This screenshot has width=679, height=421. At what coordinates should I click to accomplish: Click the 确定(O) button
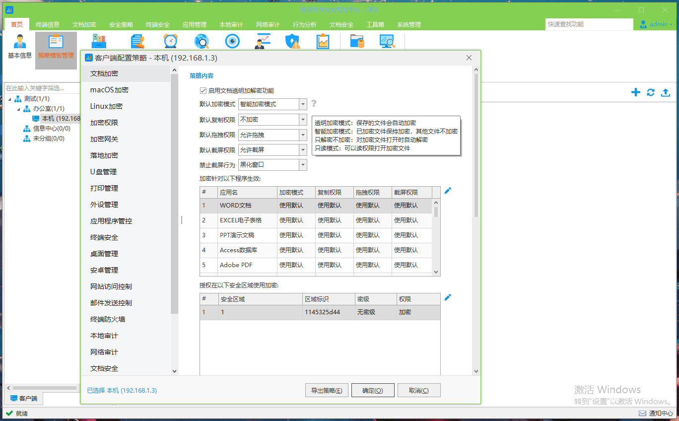(373, 390)
